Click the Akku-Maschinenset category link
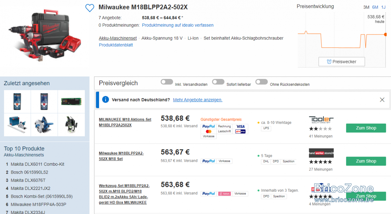This screenshot has height=214, width=391. (118, 38)
